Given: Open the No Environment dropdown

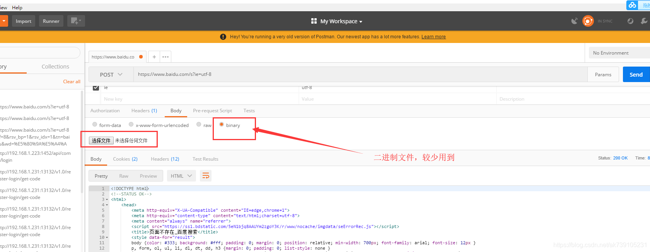Looking at the screenshot, I should click(x=619, y=53).
